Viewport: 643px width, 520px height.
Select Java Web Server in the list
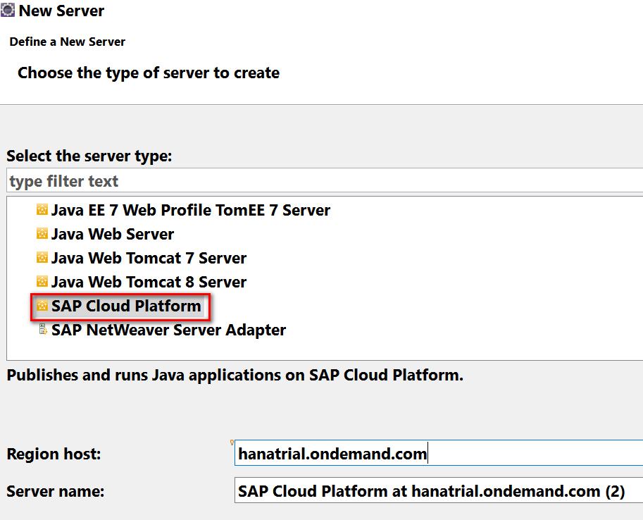point(113,234)
